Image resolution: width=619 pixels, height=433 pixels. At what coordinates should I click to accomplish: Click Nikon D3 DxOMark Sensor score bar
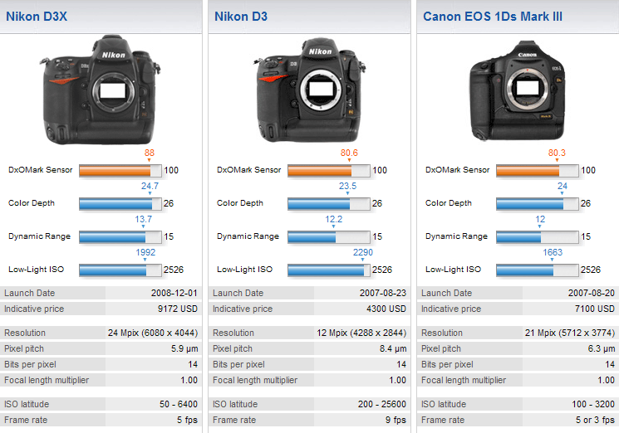[329, 171]
